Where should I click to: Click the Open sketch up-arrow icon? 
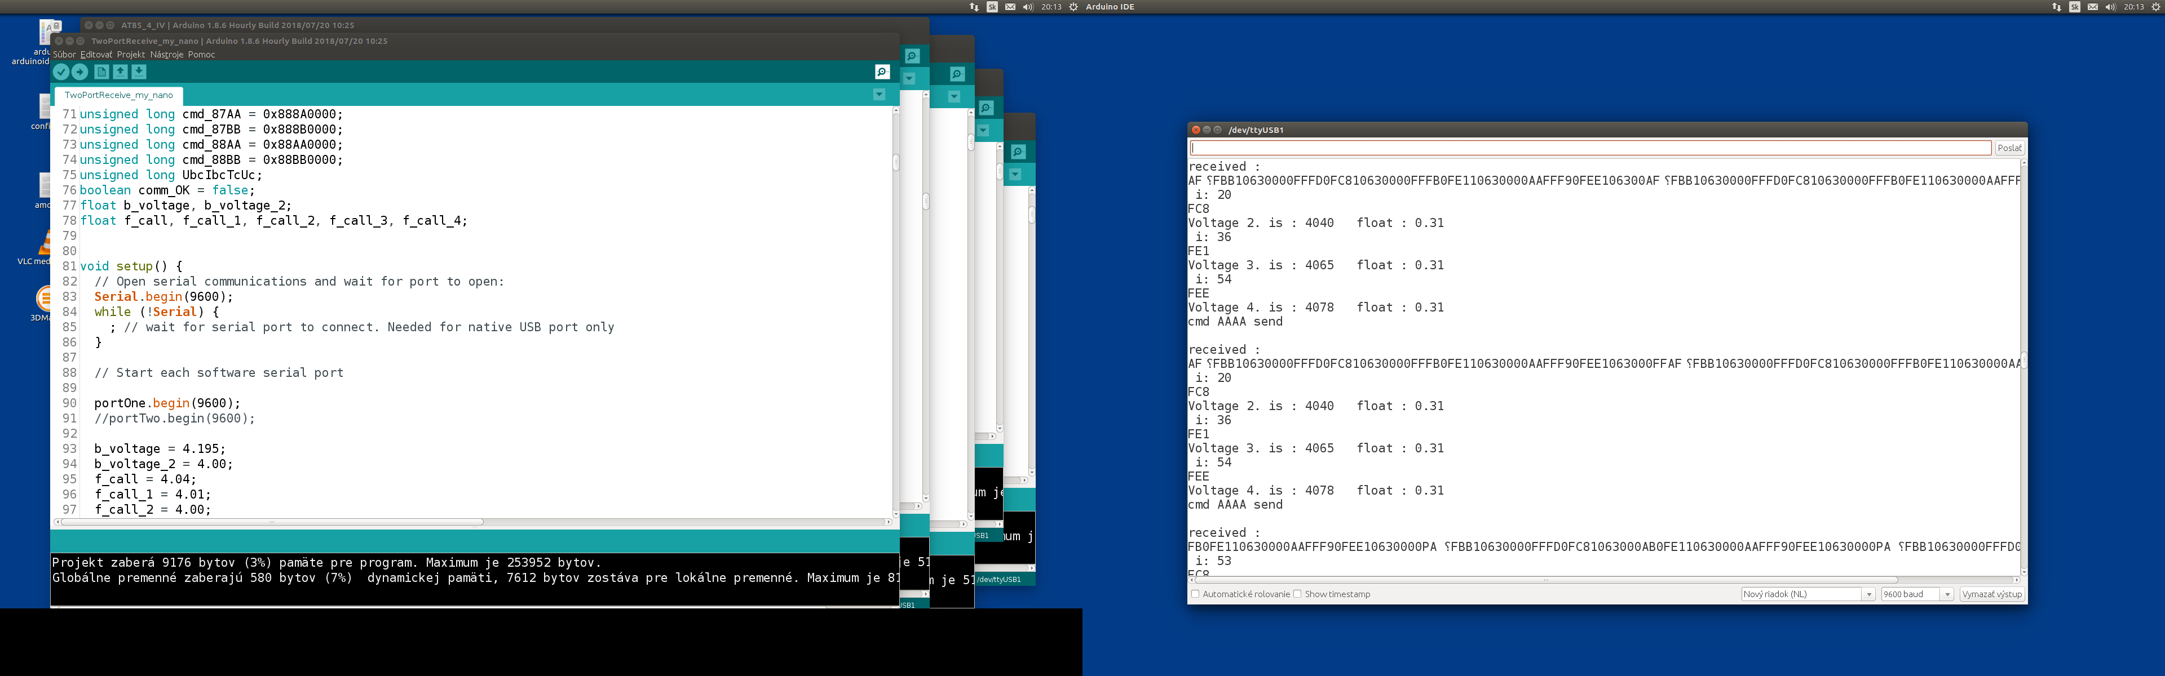coord(120,72)
